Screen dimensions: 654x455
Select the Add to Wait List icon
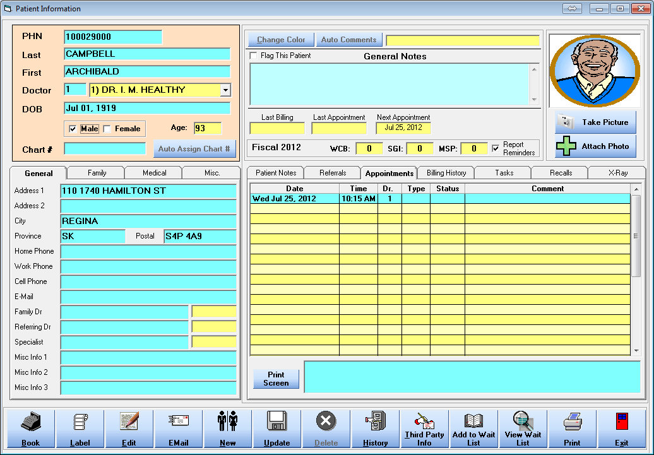[x=473, y=429]
